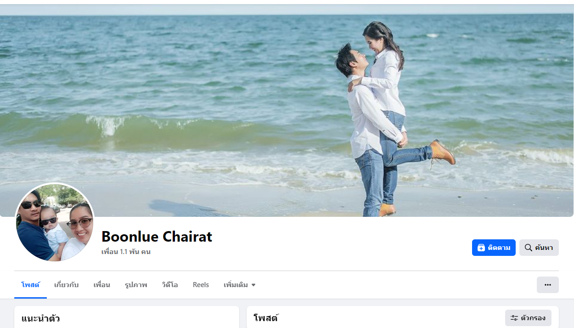This screenshot has height=328, width=574.
Task: Click the magnifier icon in ค้นหา button
Action: coord(528,248)
